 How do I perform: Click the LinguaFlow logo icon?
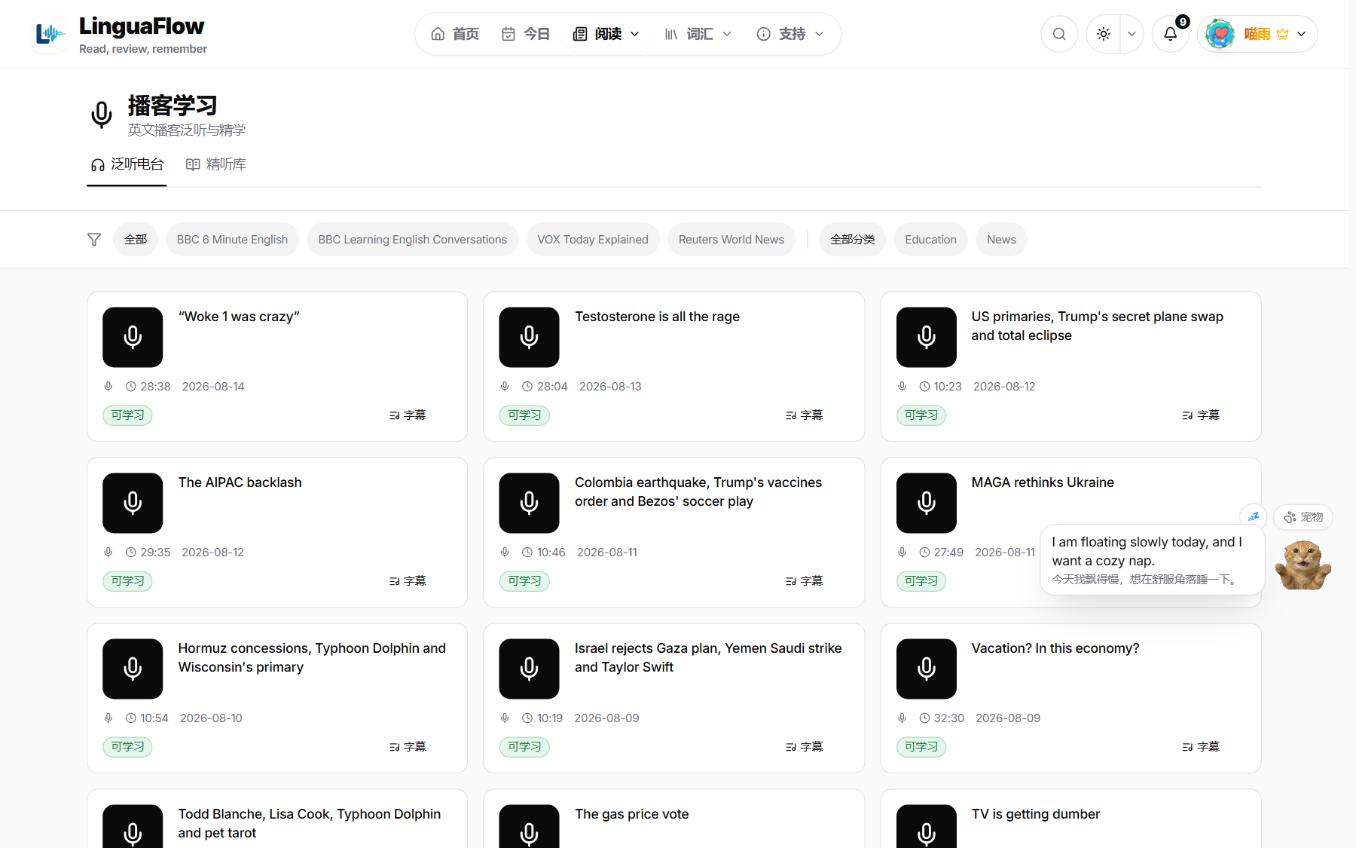pyautogui.click(x=50, y=34)
